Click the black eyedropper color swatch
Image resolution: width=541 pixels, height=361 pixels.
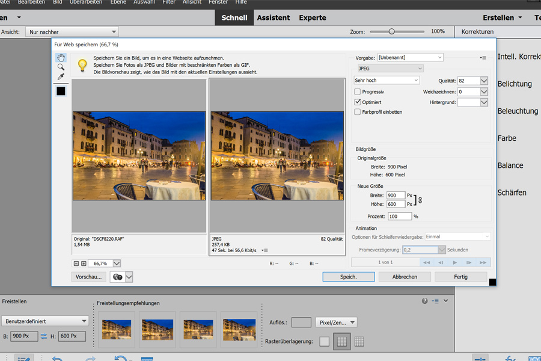[x=61, y=91]
